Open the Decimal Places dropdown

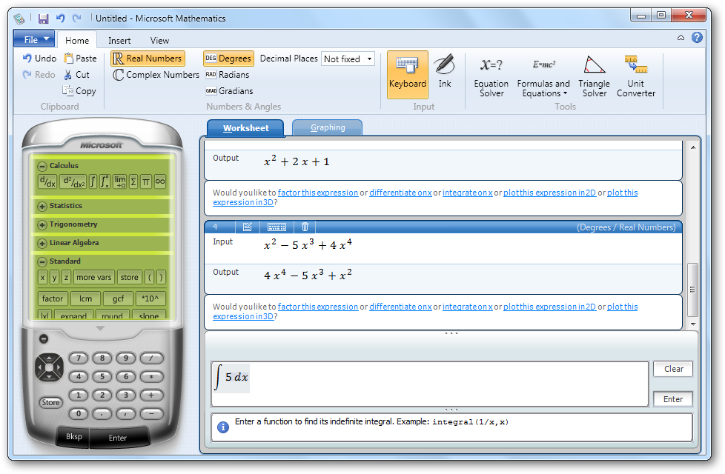click(x=348, y=59)
